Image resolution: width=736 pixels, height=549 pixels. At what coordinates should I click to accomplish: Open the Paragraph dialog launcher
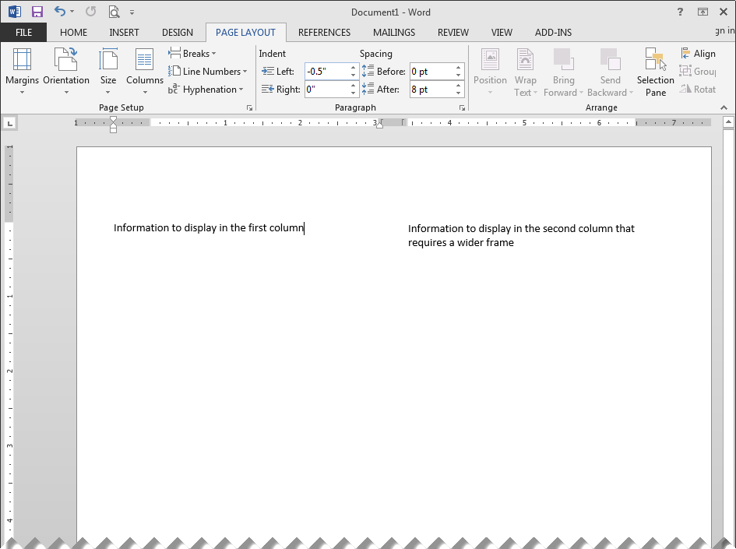(x=462, y=108)
